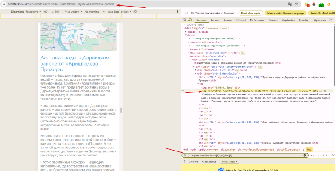Collapse the section news-view node
This screenshot has width=335, height=171.
coord(188,56)
